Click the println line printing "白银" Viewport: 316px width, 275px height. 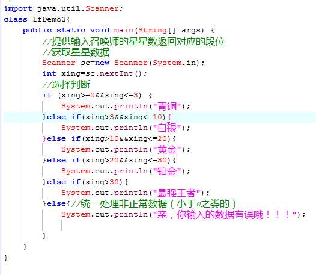[126, 128]
